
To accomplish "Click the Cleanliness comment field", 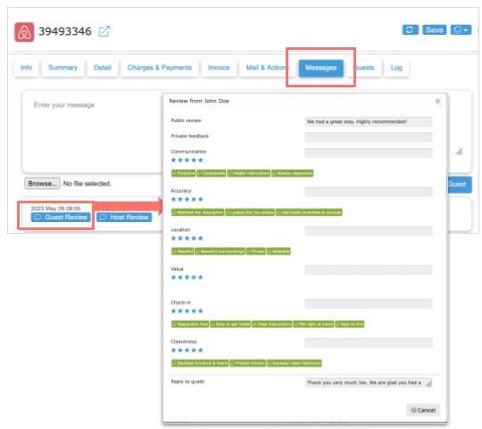I will 369,342.
